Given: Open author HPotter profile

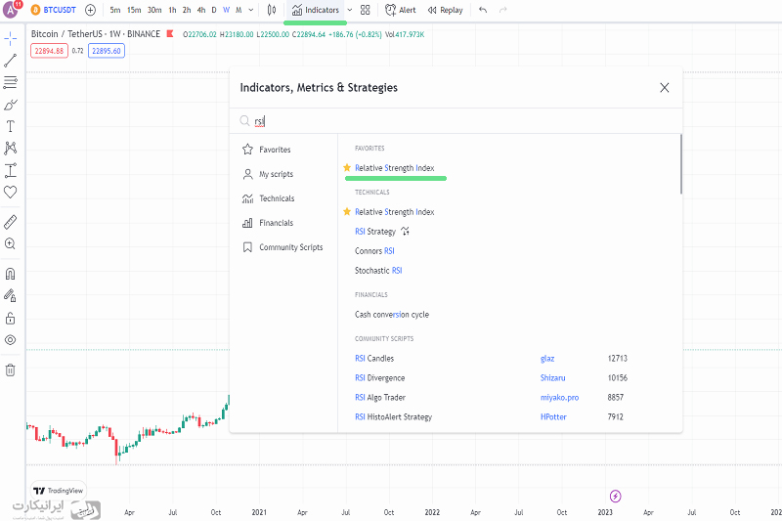Looking at the screenshot, I should [553, 416].
